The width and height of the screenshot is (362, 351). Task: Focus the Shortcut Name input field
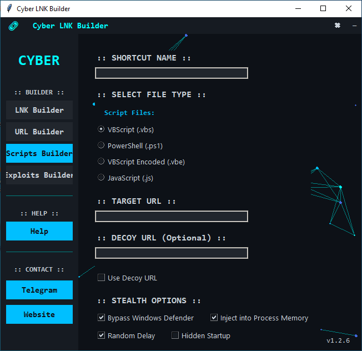point(172,73)
